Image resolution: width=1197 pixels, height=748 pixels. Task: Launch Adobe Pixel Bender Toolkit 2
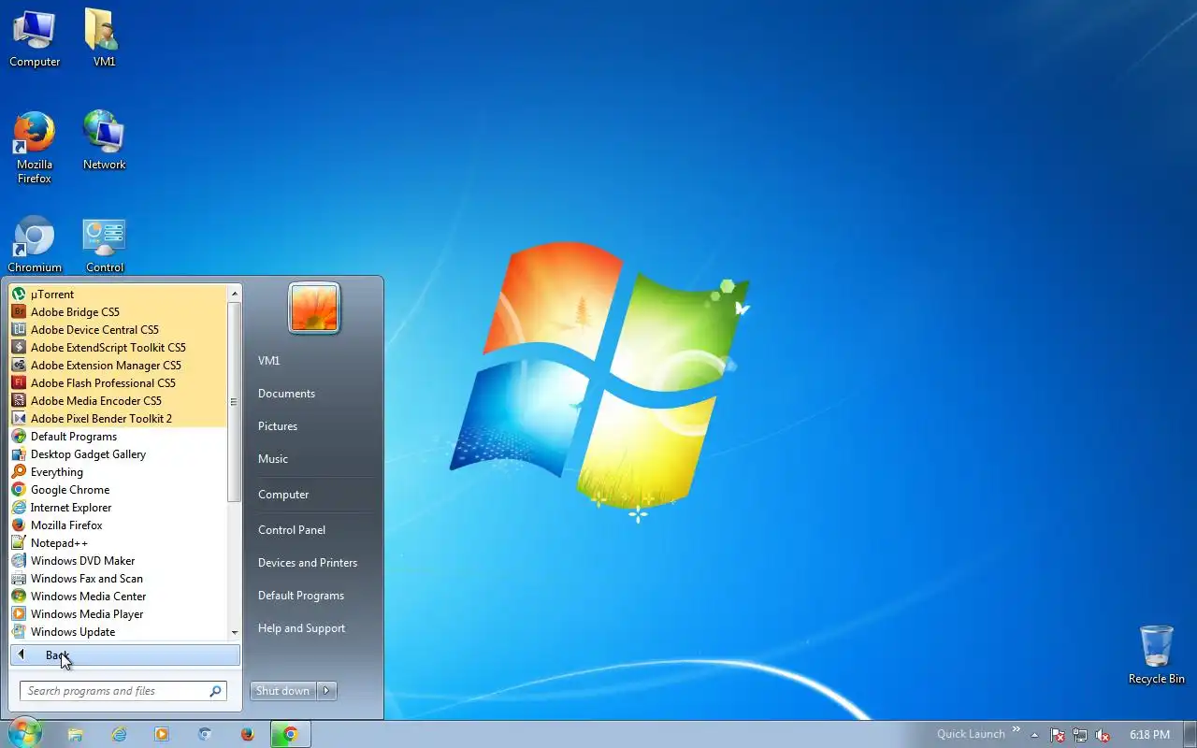(118, 418)
